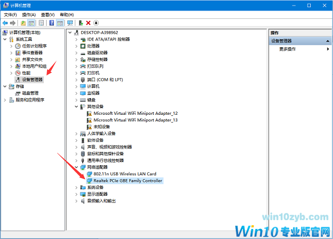This screenshot has height=239, width=333.
Task: Click the 任务计划程序 clock icon
Action: coord(18,46)
